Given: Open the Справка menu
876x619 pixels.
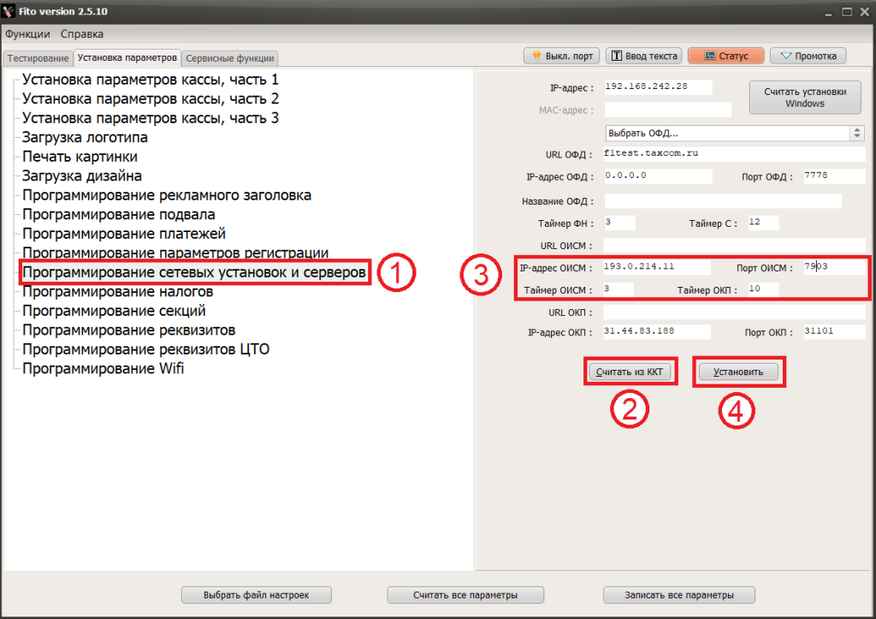Looking at the screenshot, I should click(81, 34).
